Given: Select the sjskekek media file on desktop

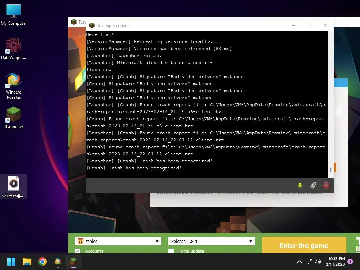Looking at the screenshot, I should [x=14, y=186].
